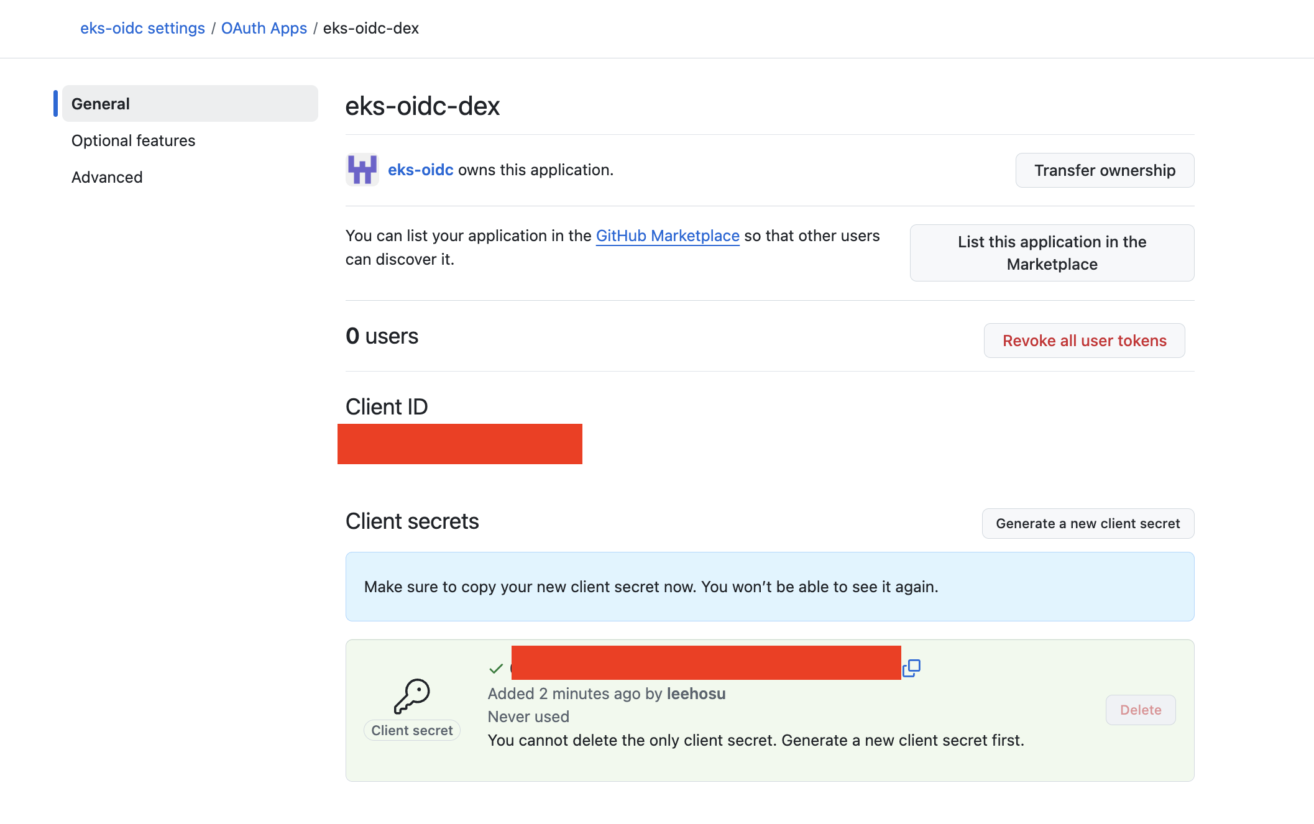The image size is (1314, 824).
Task: Click the disabled Delete secret button
Action: tap(1141, 710)
